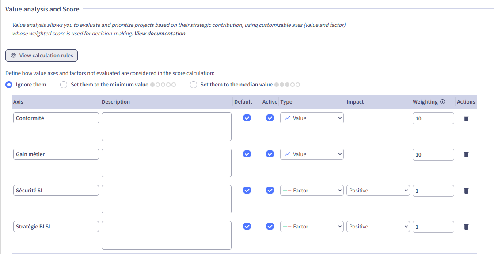Open the View documentation link
494x254 pixels.
(160, 34)
